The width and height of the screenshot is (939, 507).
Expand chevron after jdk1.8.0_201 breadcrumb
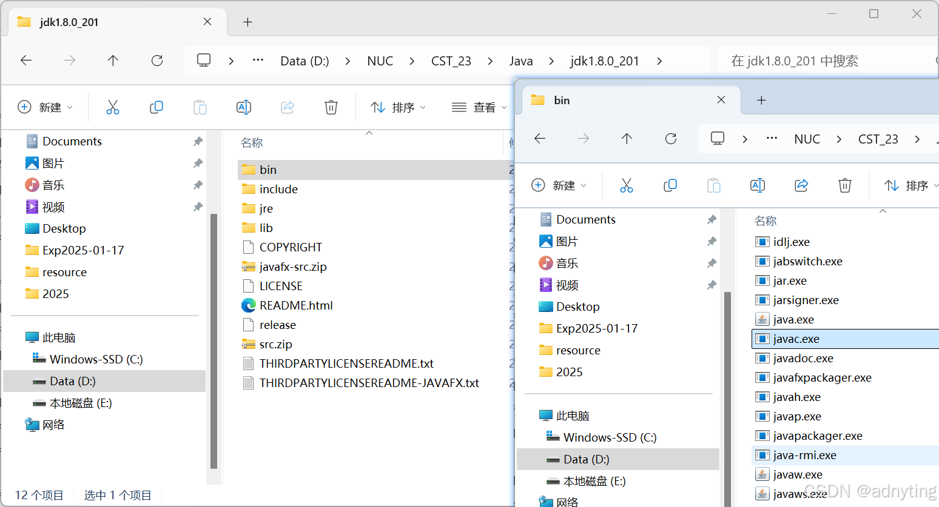point(659,61)
